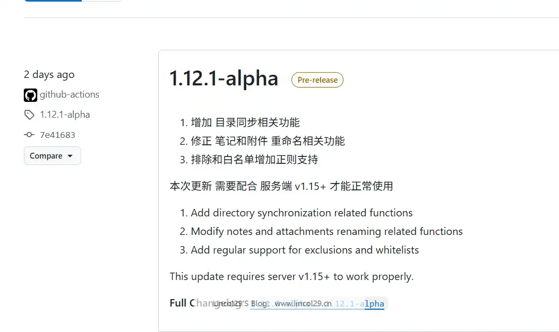Open the github-actions author link
Viewport: 559px width, 332px height.
[70, 94]
